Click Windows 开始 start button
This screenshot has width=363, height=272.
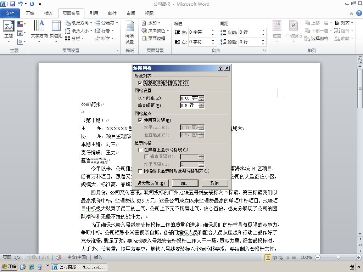coord(9,267)
